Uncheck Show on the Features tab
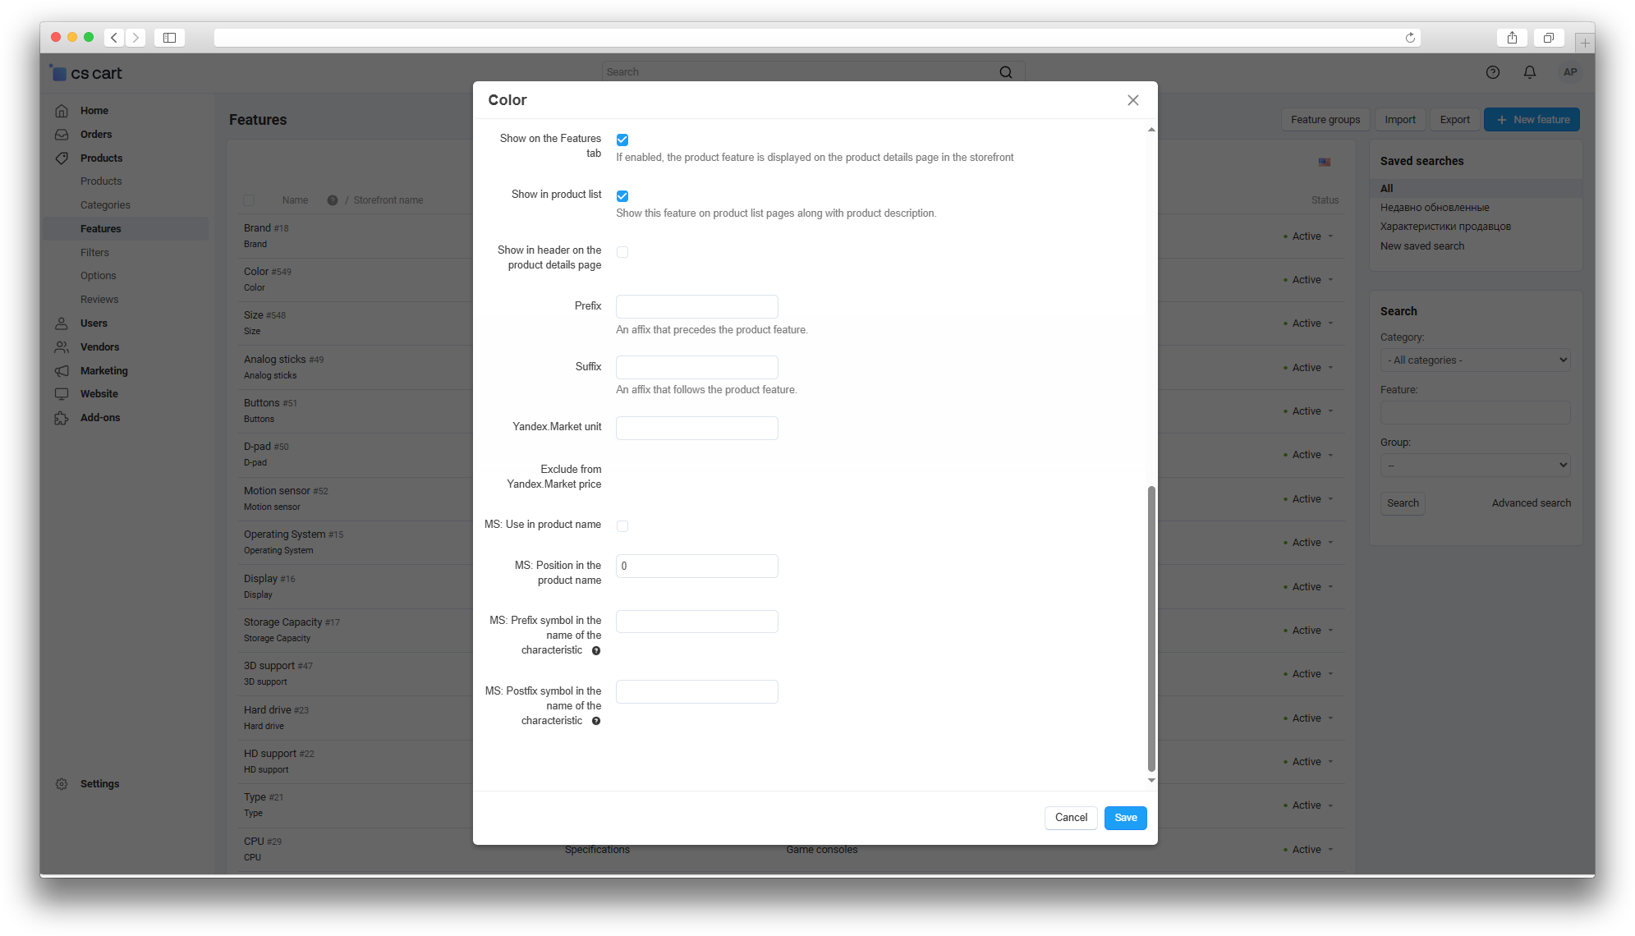Image resolution: width=1635 pixels, height=936 pixels. click(x=622, y=140)
